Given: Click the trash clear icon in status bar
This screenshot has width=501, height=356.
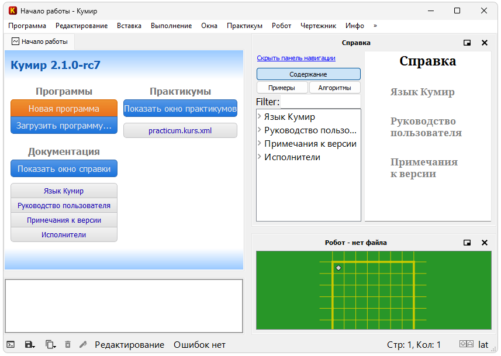Looking at the screenshot, I should 68,344.
